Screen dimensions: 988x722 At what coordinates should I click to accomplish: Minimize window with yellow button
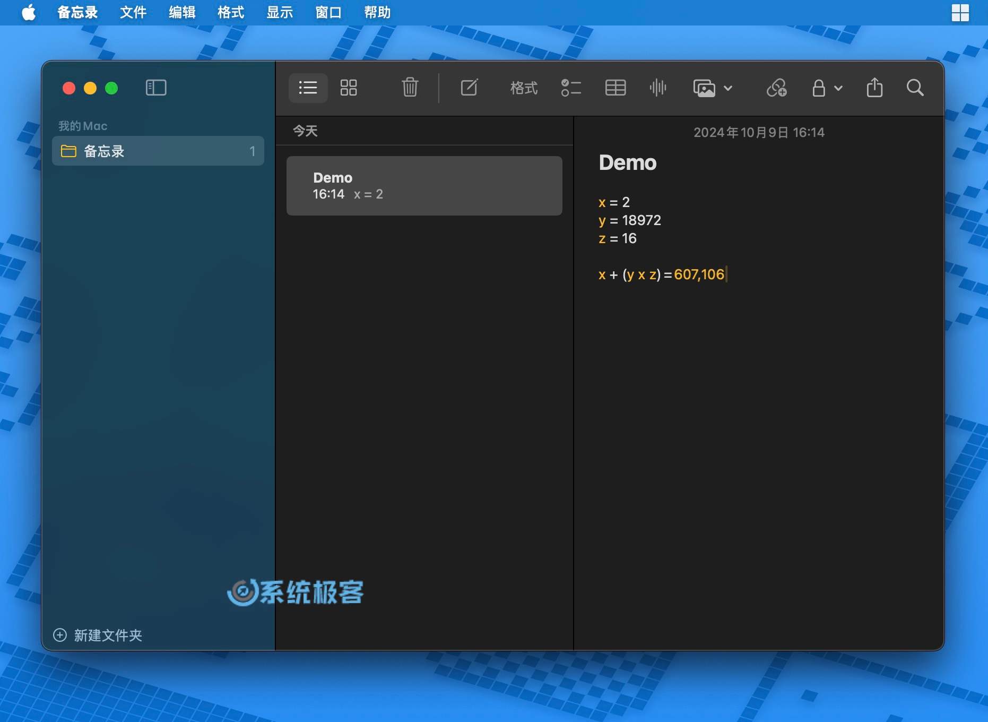pos(90,88)
